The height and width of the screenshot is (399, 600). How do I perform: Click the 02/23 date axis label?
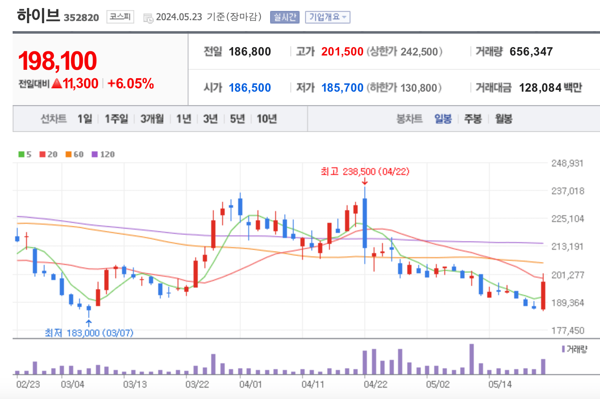click(x=28, y=384)
